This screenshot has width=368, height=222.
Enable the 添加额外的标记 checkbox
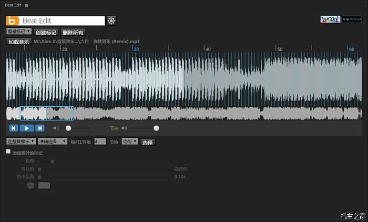8,152
